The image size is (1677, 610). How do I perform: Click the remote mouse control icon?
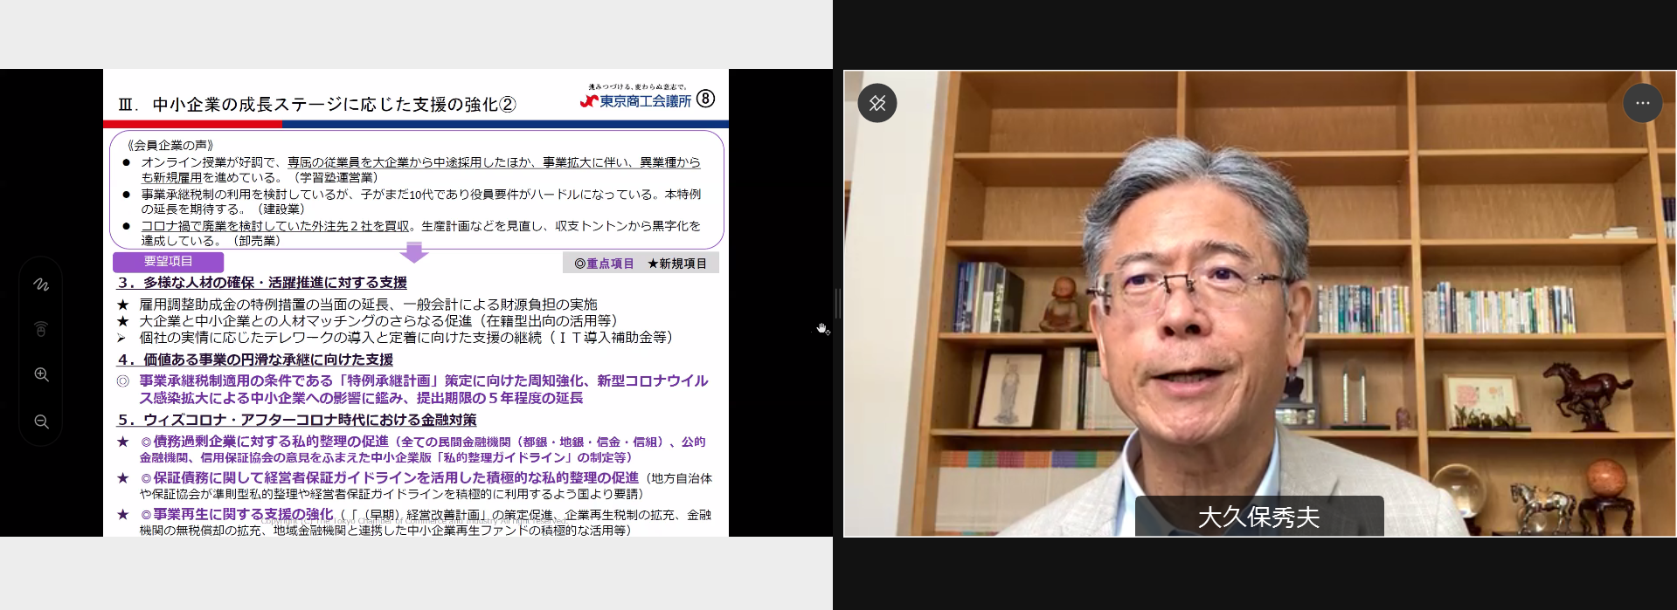click(x=41, y=329)
